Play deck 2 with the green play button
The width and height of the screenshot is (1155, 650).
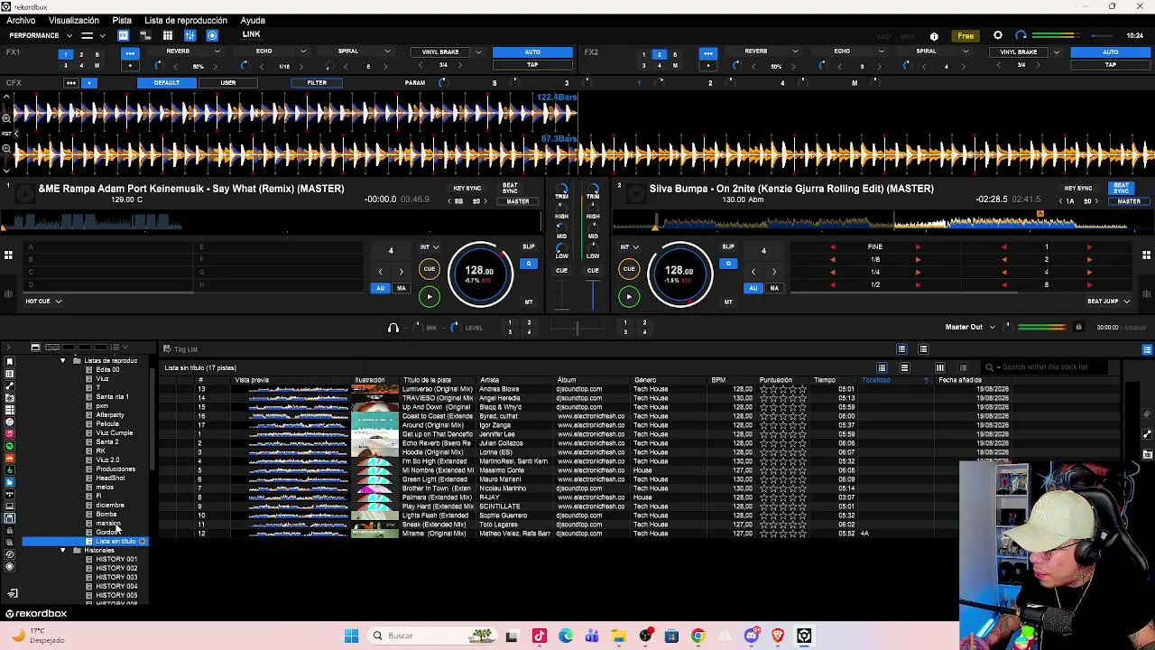coord(629,296)
